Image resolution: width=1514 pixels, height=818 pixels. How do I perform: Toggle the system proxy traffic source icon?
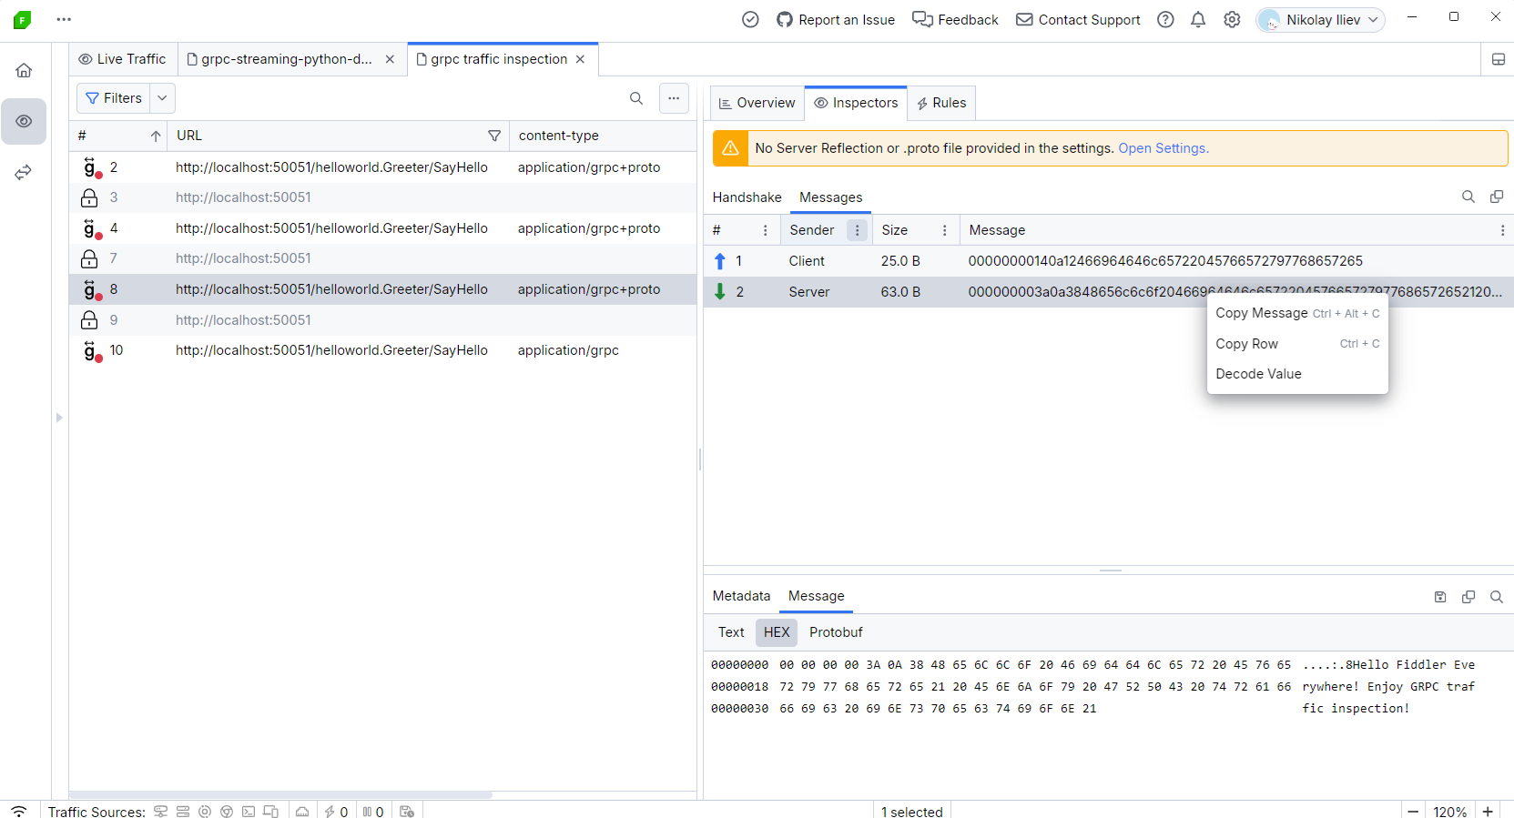point(160,811)
